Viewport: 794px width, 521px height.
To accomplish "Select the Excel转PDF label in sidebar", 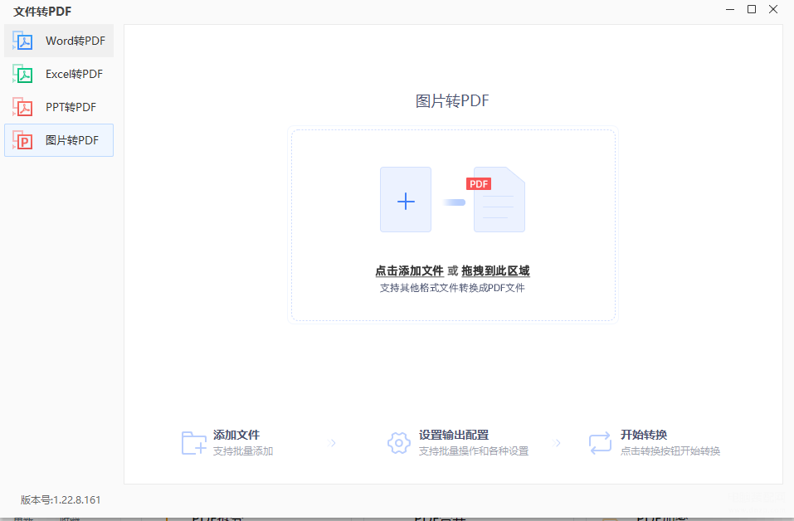I will click(x=74, y=74).
